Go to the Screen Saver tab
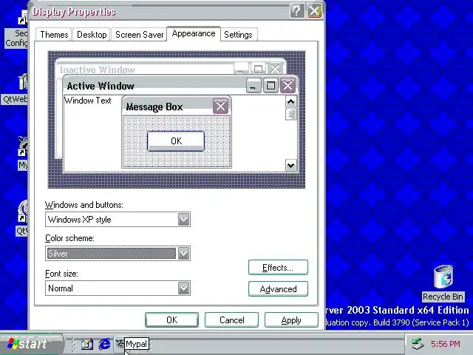Screen dimensions: 473x355 coord(139,35)
